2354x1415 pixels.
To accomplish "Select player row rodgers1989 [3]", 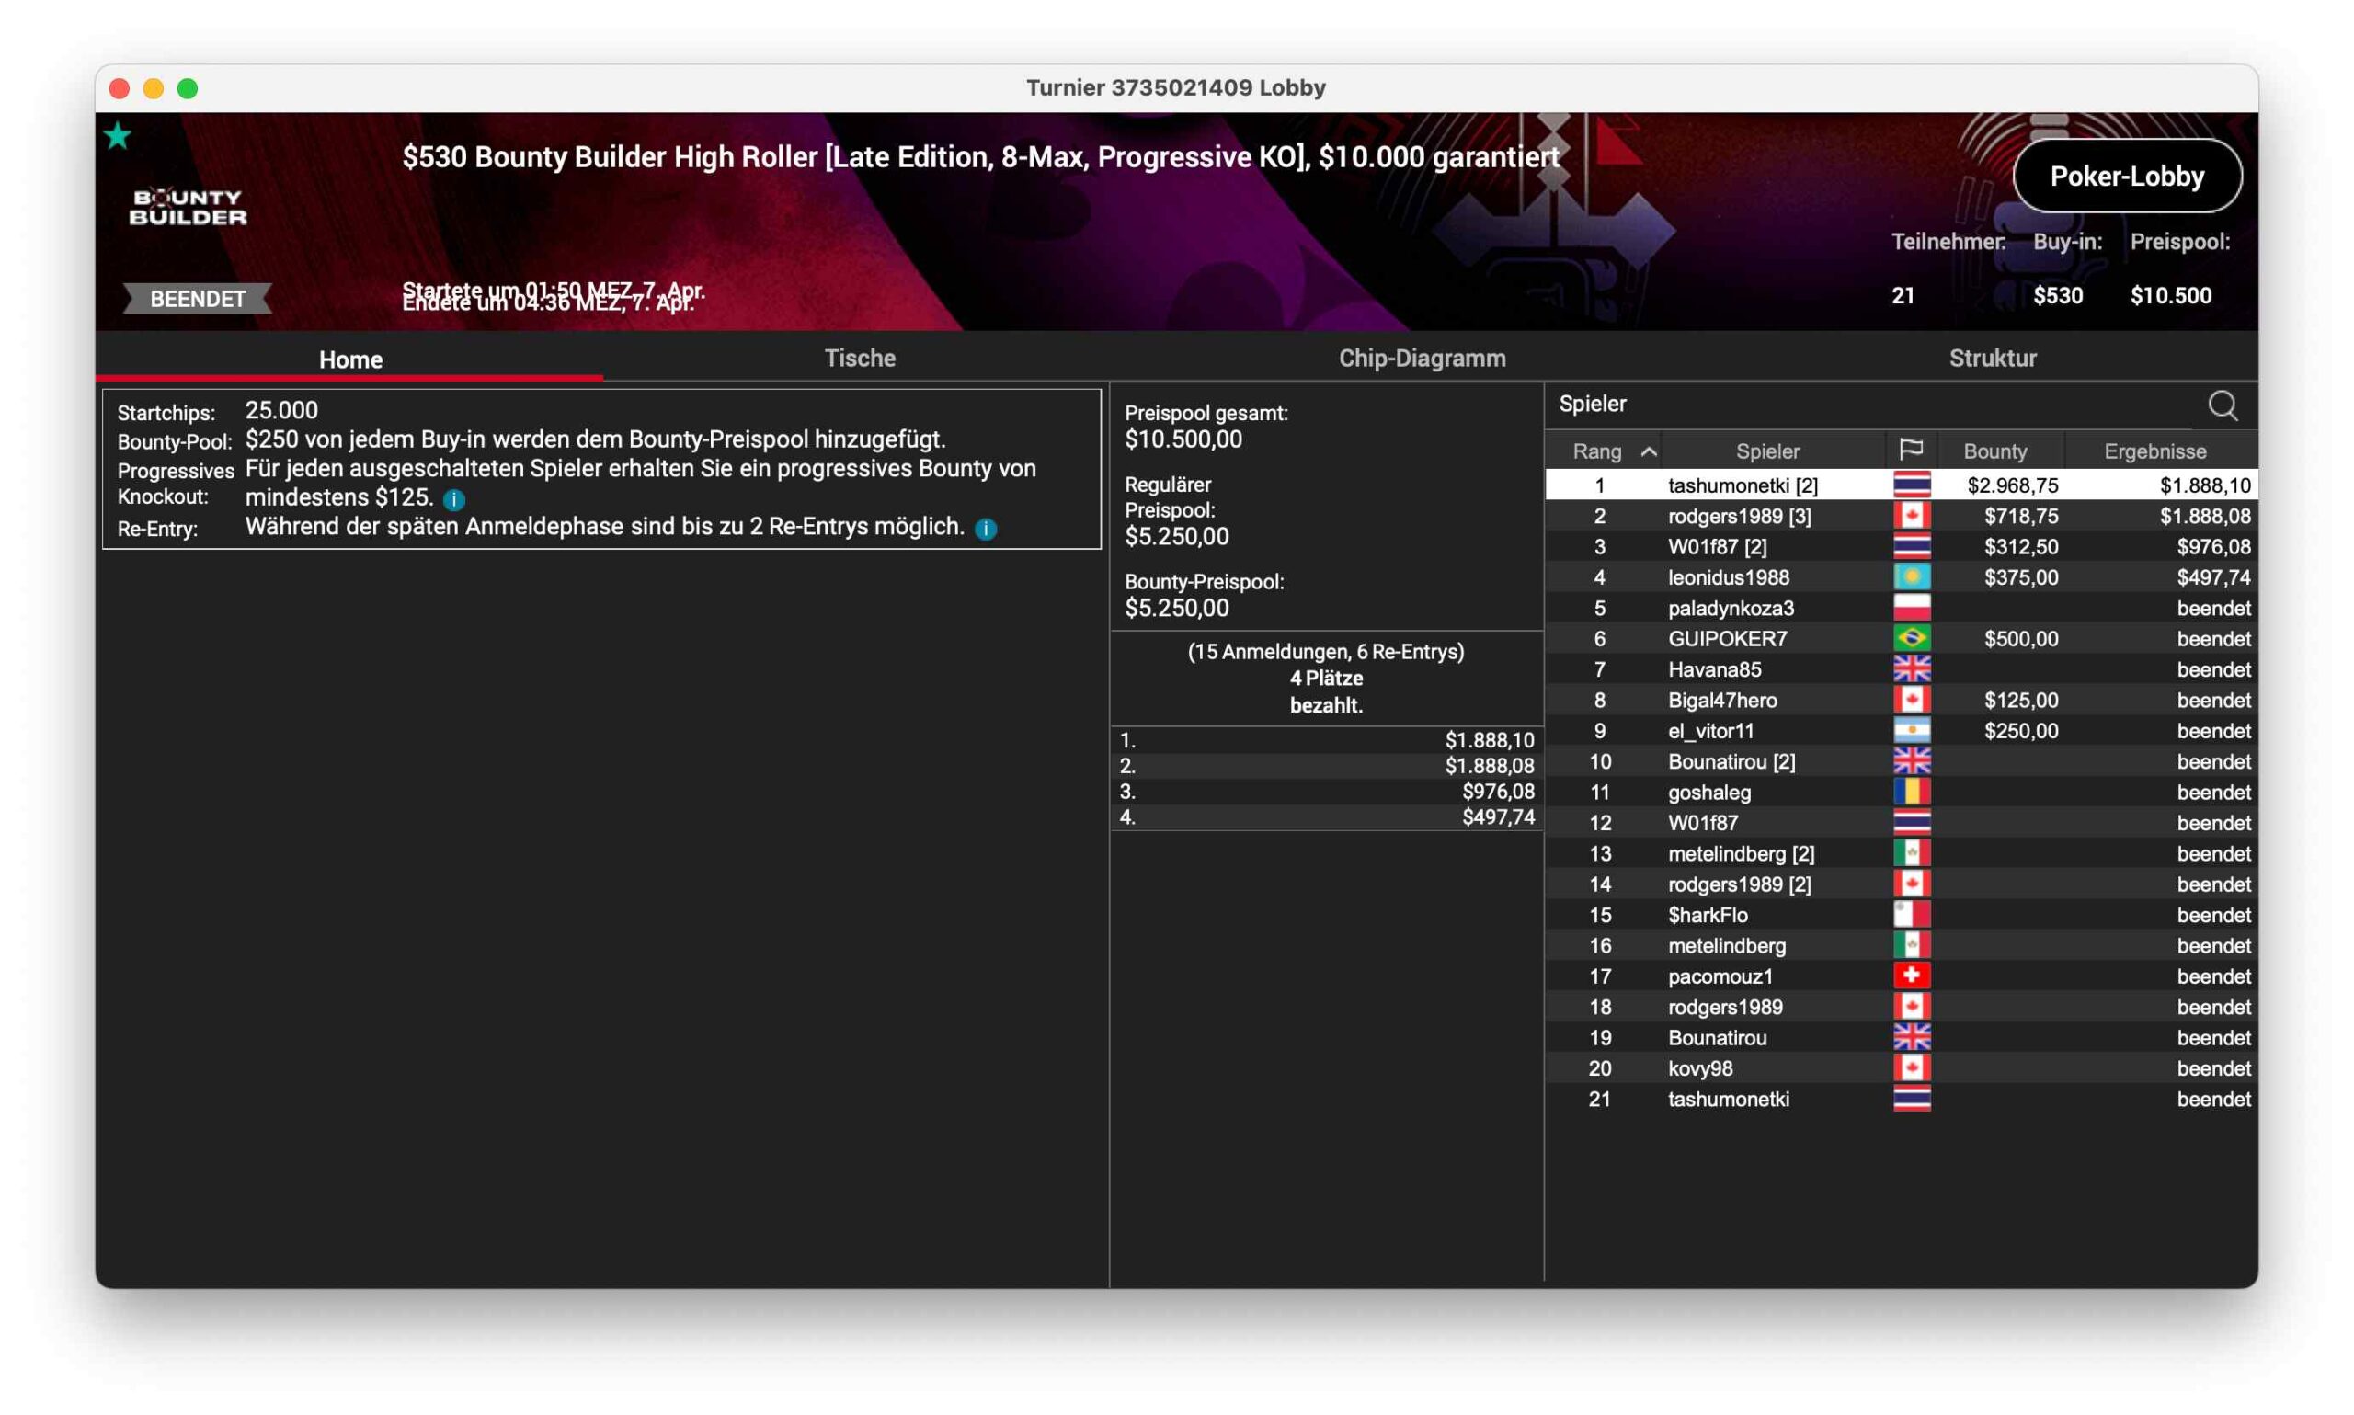I will point(1739,517).
